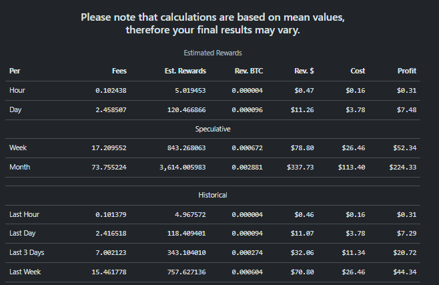Select the Last Hour row label
This screenshot has width=439, height=285.
[x=24, y=214]
